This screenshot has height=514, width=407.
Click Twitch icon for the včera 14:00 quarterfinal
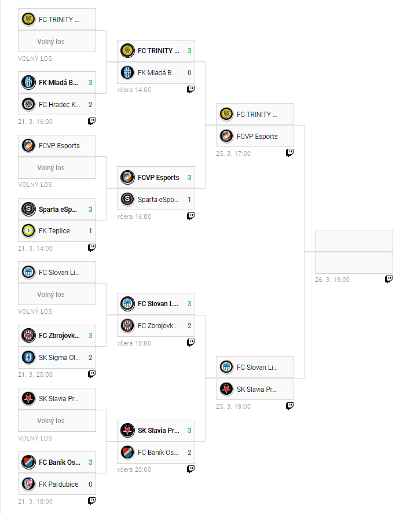190,89
